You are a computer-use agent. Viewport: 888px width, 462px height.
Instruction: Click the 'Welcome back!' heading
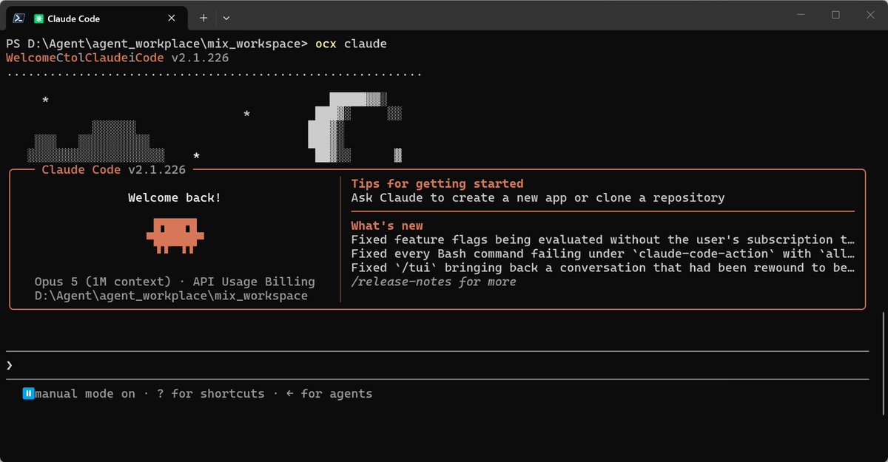coord(175,197)
